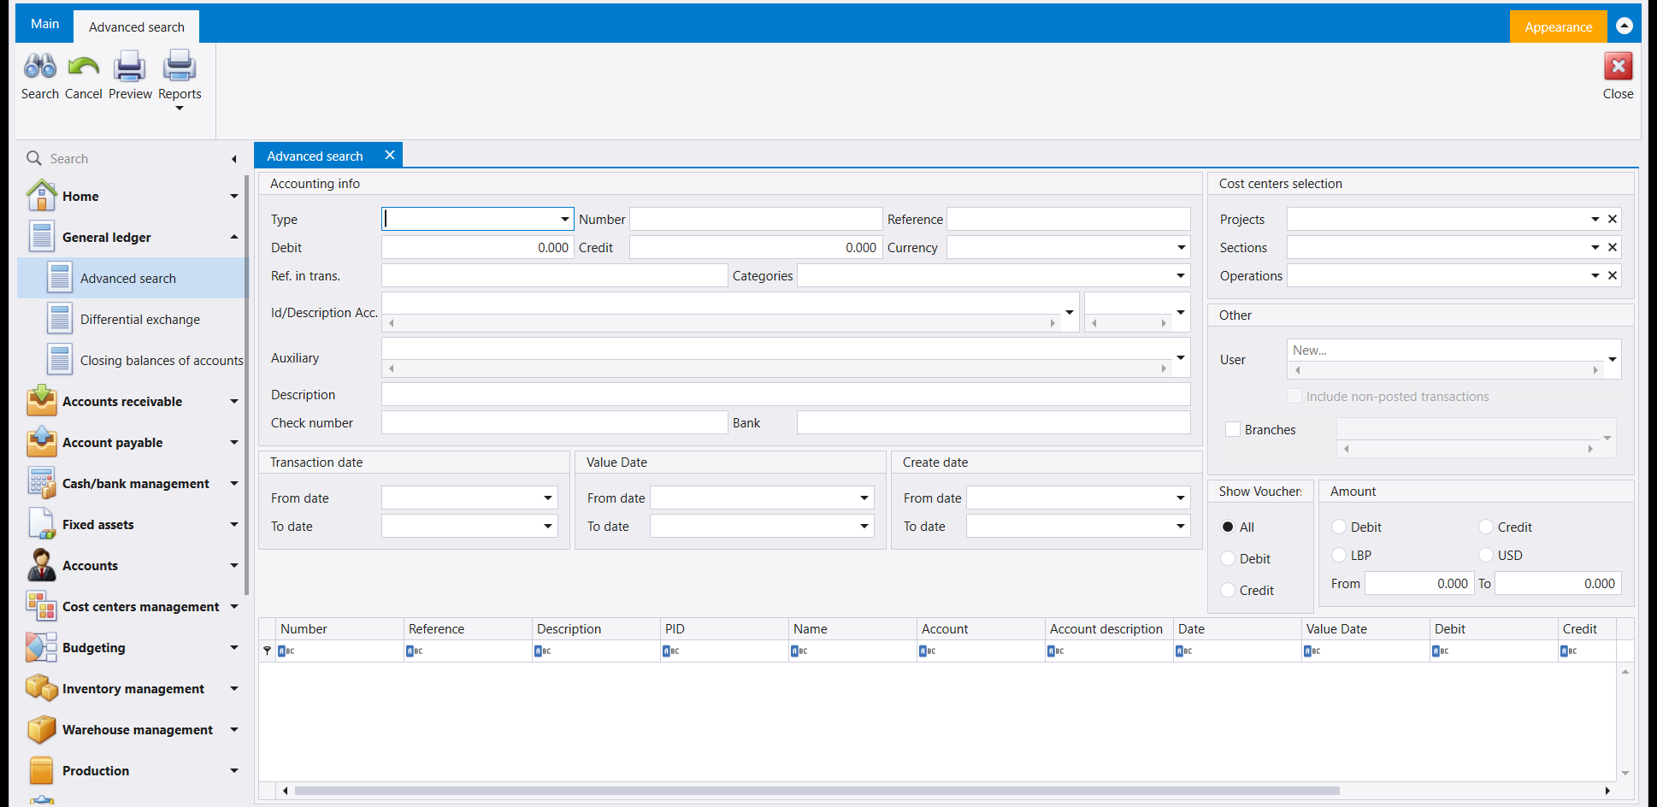Click the Search binoculars icon
The width and height of the screenshot is (1657, 807).
pyautogui.click(x=40, y=66)
